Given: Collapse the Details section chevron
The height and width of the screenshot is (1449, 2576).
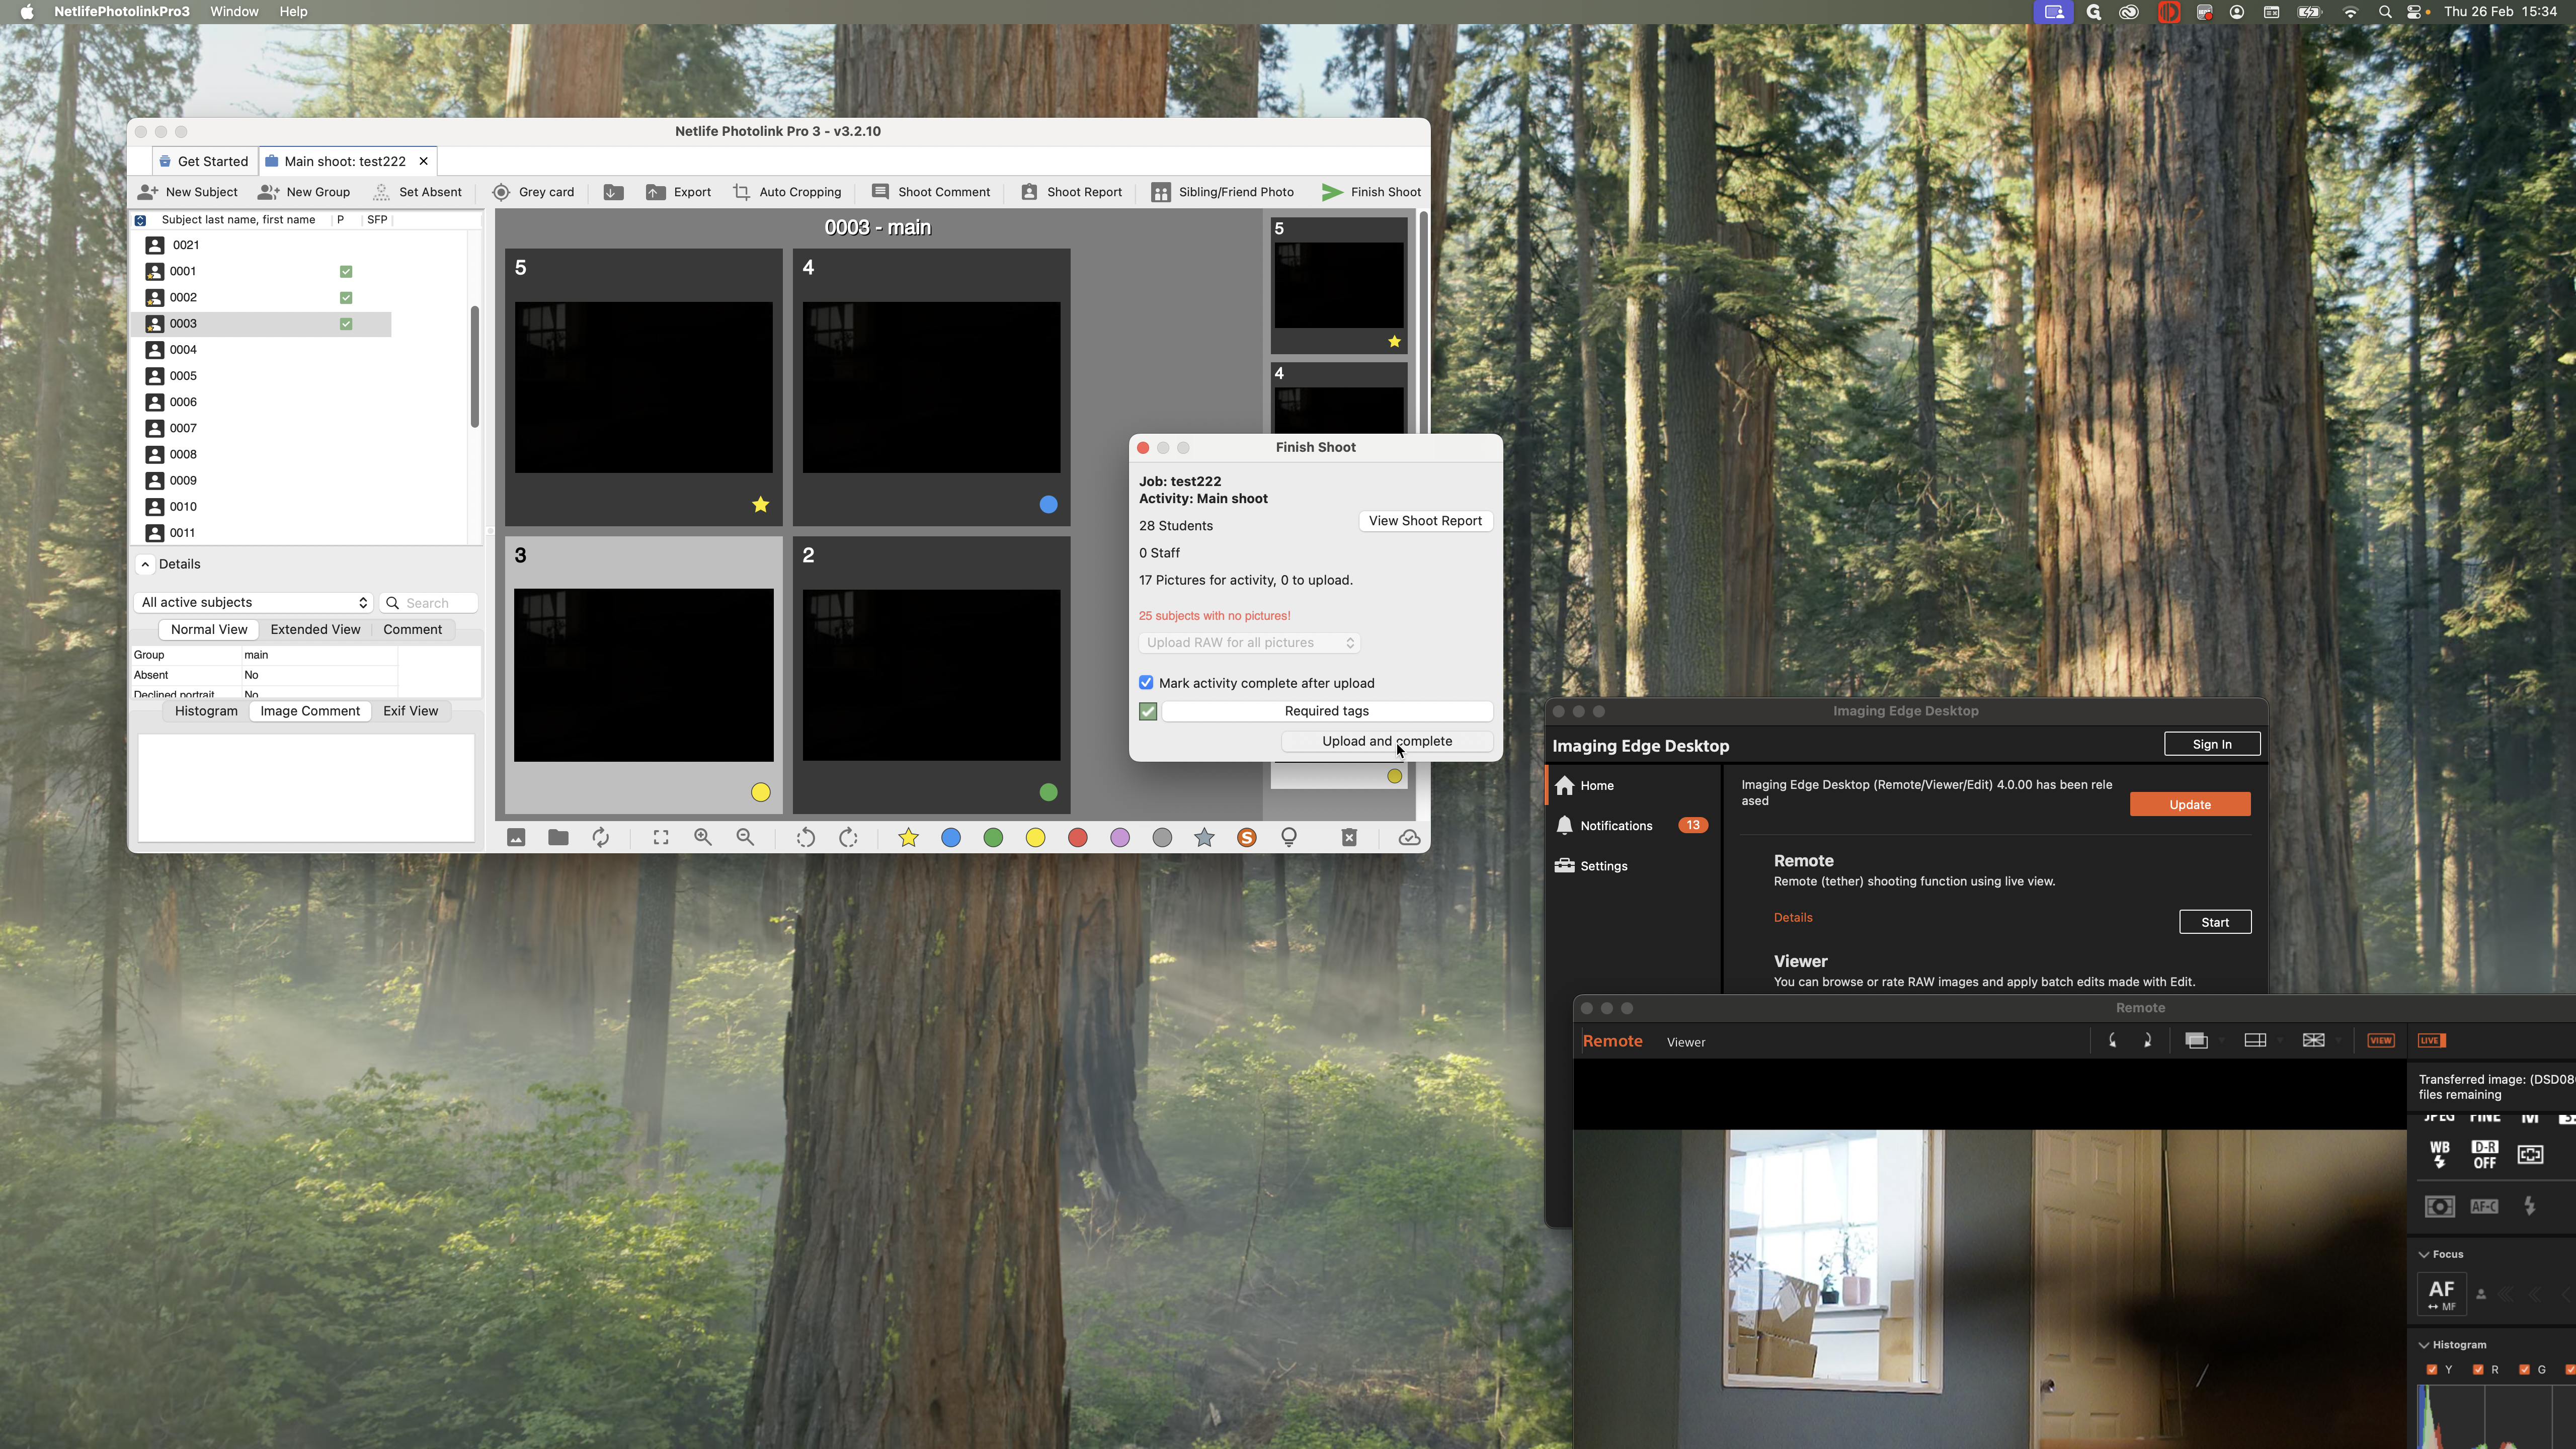Looking at the screenshot, I should tap(145, 564).
